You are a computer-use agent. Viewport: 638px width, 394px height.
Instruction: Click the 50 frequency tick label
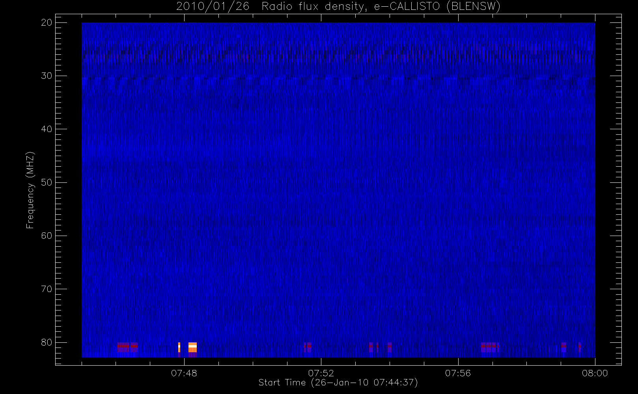(x=47, y=182)
